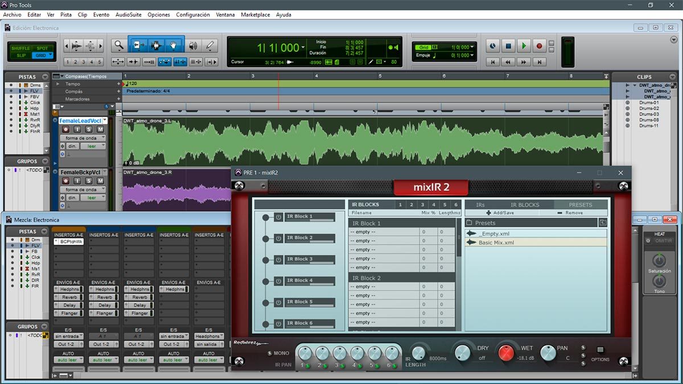Click the Play button in transport

coord(524,46)
